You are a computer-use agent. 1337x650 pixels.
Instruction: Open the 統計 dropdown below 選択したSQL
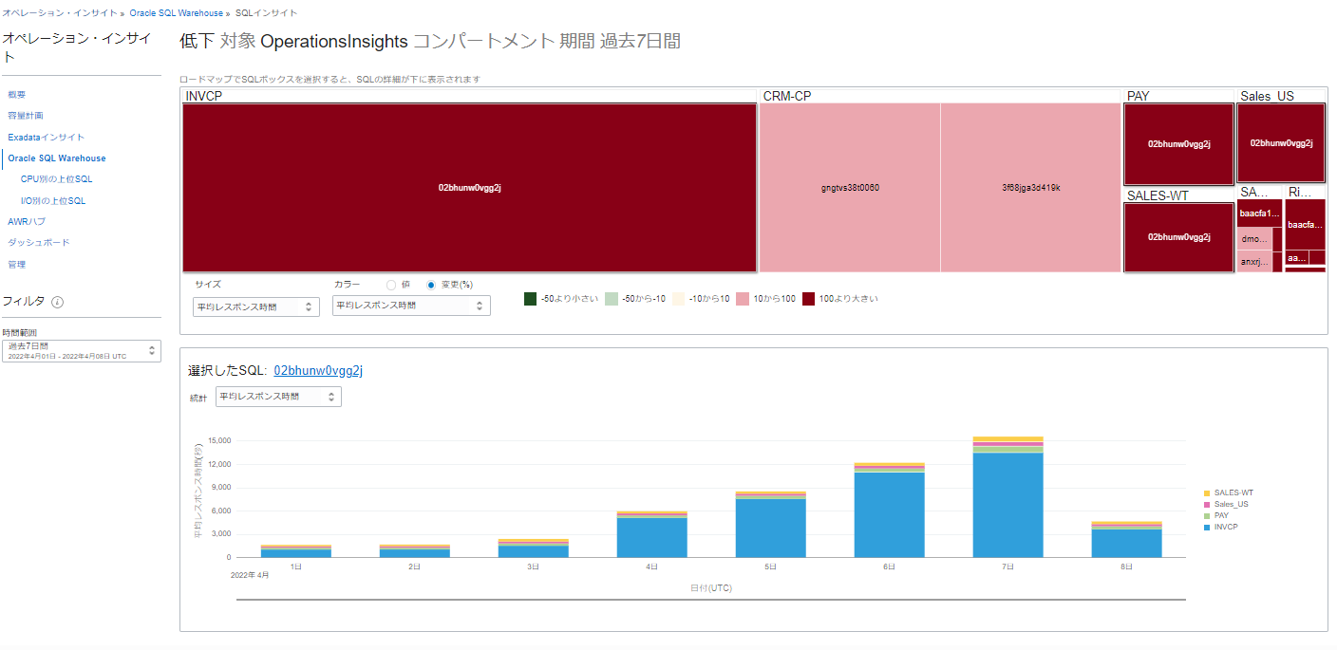(278, 396)
